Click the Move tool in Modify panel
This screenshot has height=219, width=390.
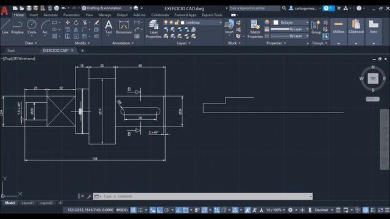coord(68,23)
